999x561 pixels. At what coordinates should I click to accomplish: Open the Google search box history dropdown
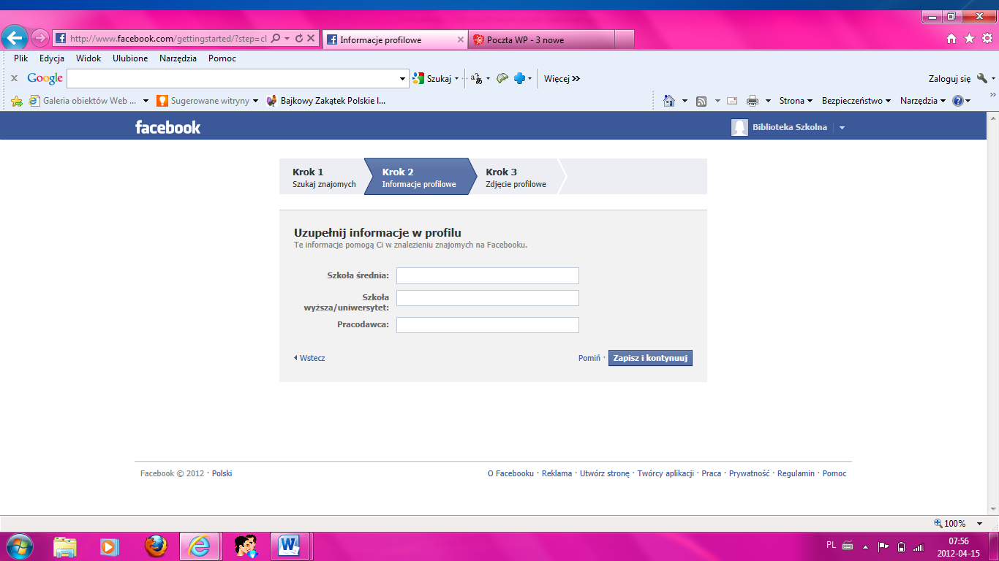point(403,78)
